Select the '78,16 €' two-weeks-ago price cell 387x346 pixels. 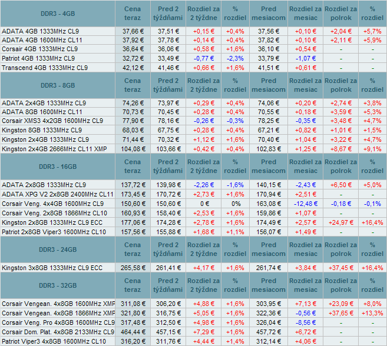tap(168, 121)
